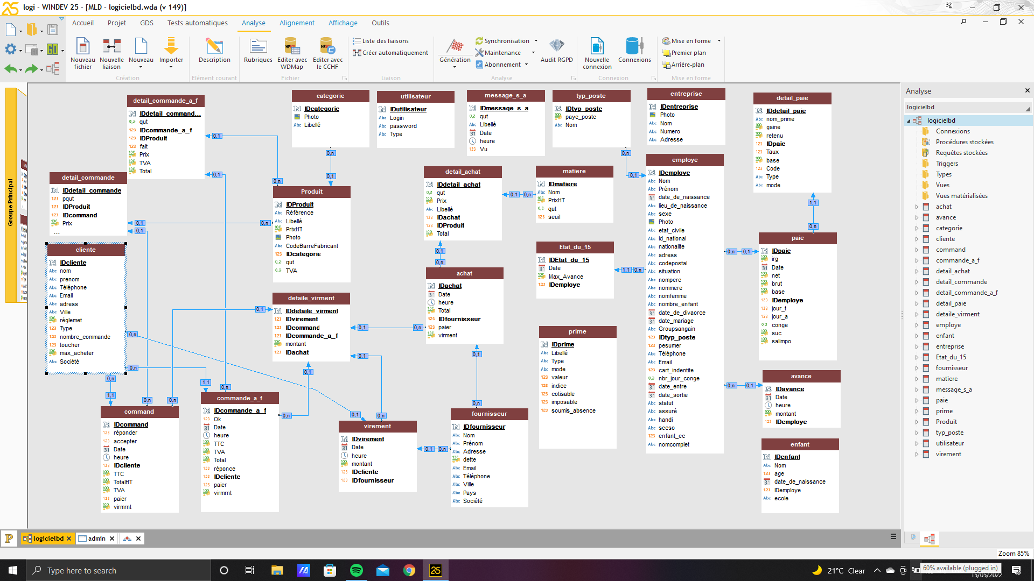1034x581 pixels.
Task: Open the Mail app in taskbar
Action: [383, 570]
